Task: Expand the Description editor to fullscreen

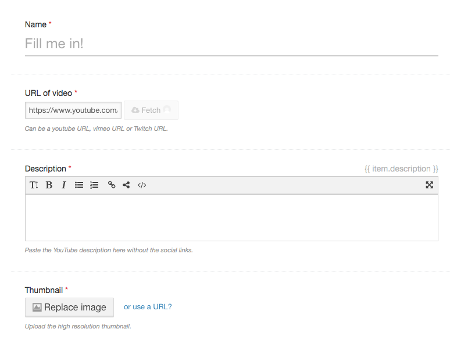Action: [429, 185]
